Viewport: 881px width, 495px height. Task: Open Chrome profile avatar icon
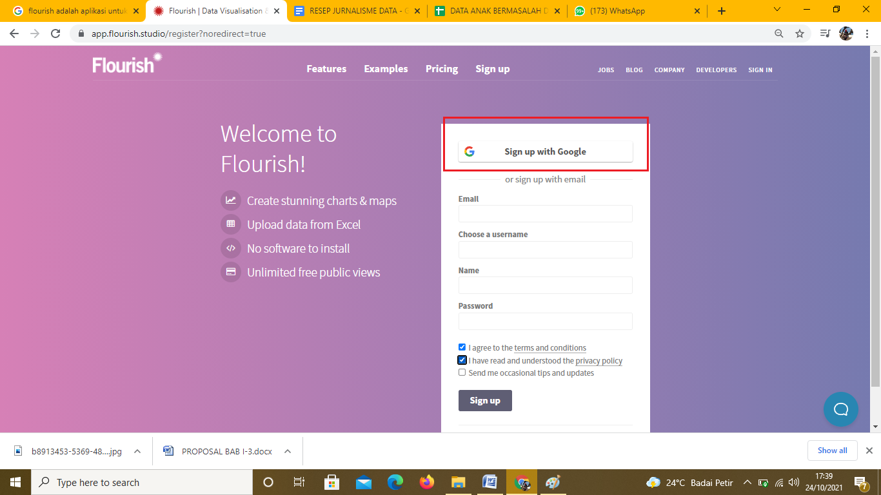846,34
